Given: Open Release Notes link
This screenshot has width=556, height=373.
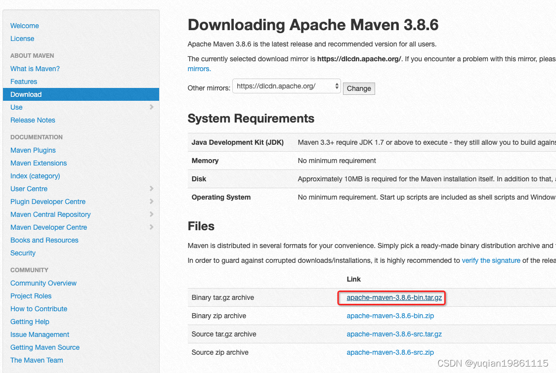Looking at the screenshot, I should click(33, 120).
